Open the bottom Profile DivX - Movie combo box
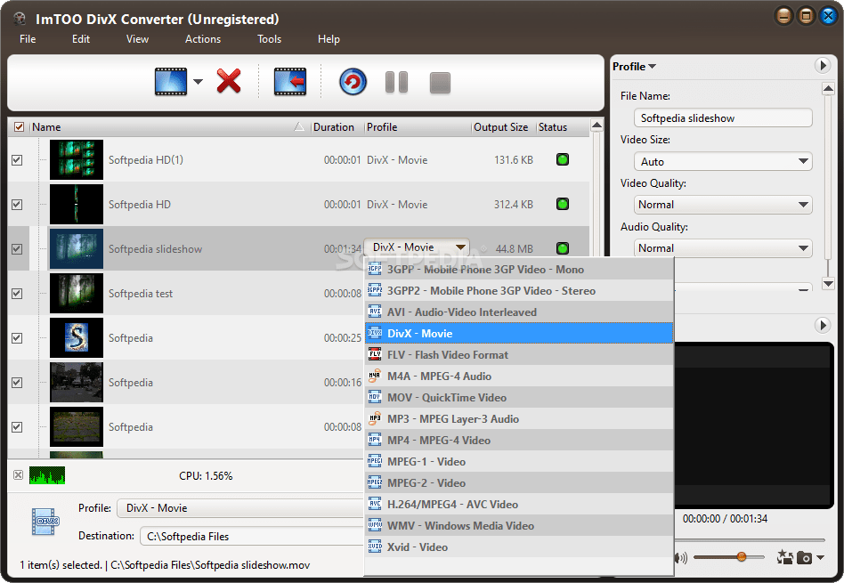The width and height of the screenshot is (844, 583). [240, 508]
